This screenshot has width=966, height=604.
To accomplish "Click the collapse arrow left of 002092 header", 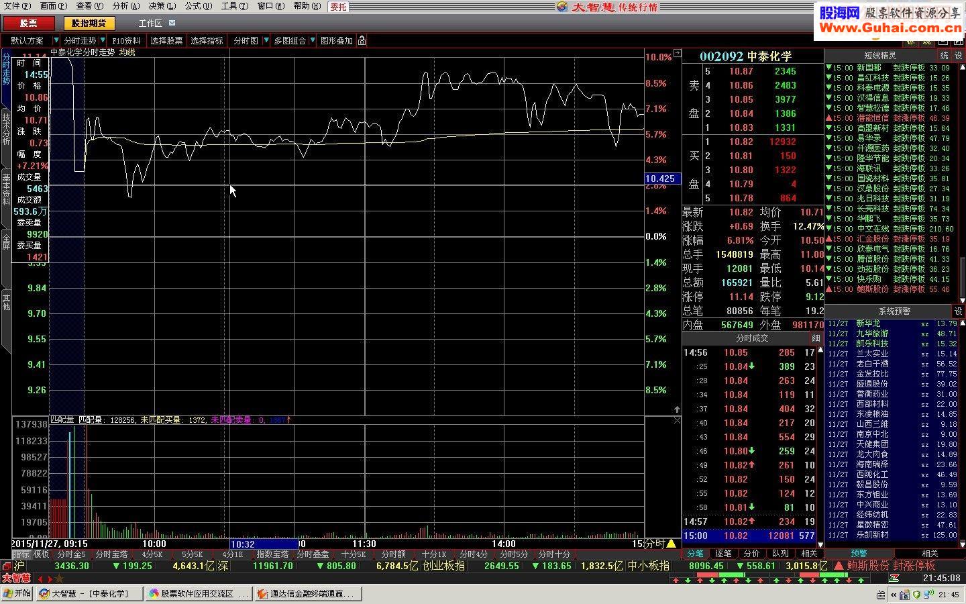I will point(677,53).
